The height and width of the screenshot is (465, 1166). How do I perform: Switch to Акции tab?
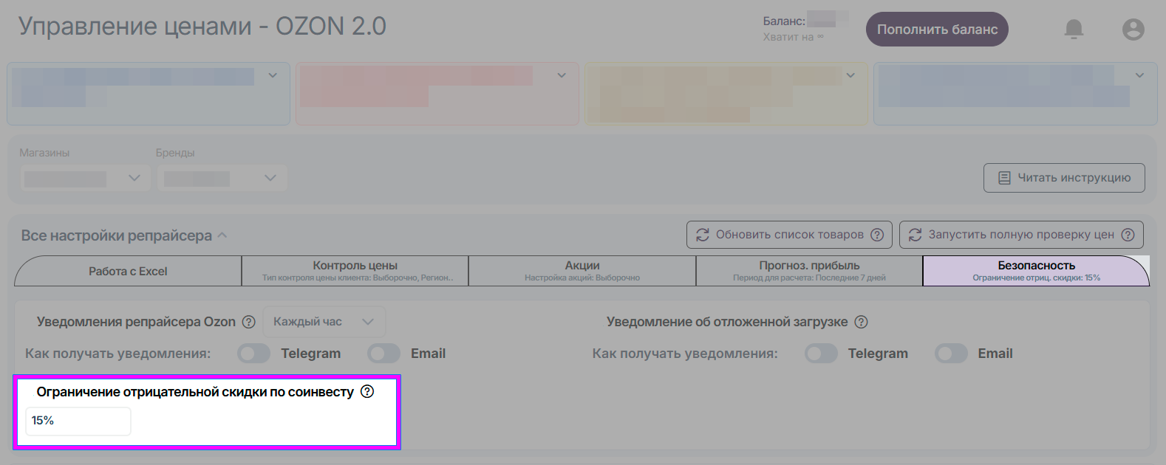[x=582, y=271]
